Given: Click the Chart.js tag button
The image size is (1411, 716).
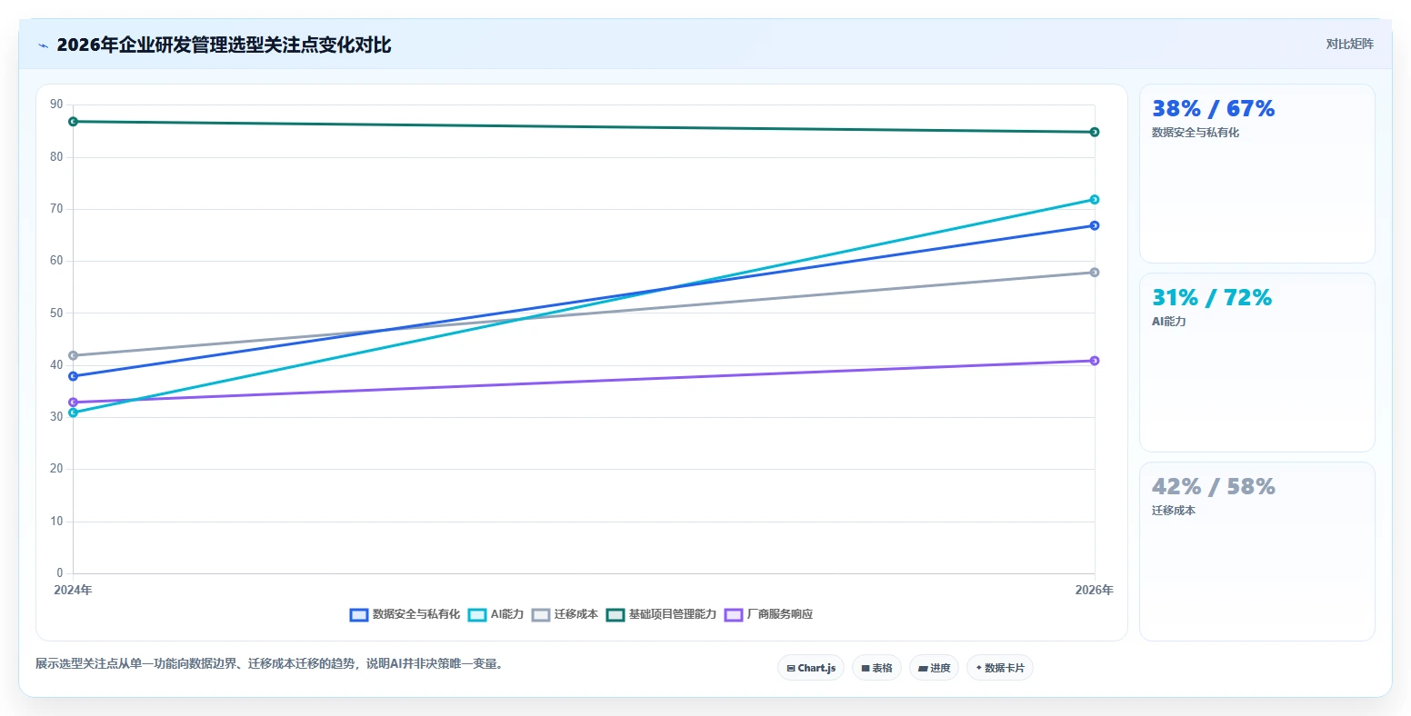Looking at the screenshot, I should (811, 668).
